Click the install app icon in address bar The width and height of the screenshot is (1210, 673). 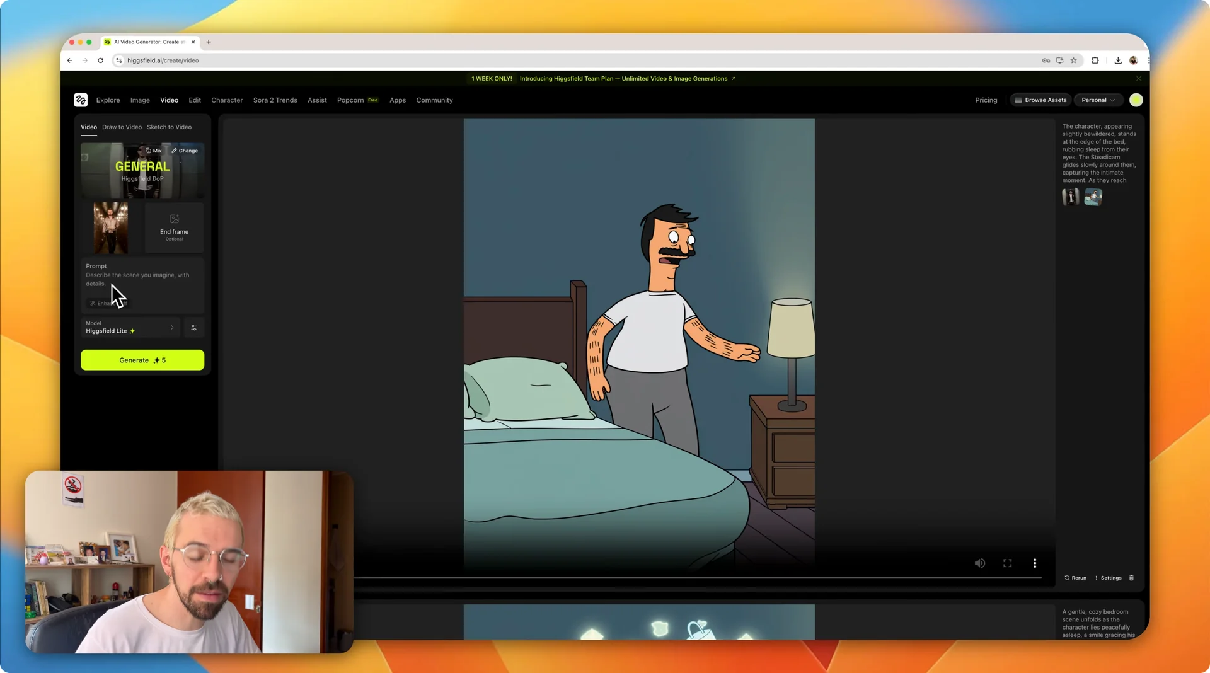pyautogui.click(x=1060, y=60)
